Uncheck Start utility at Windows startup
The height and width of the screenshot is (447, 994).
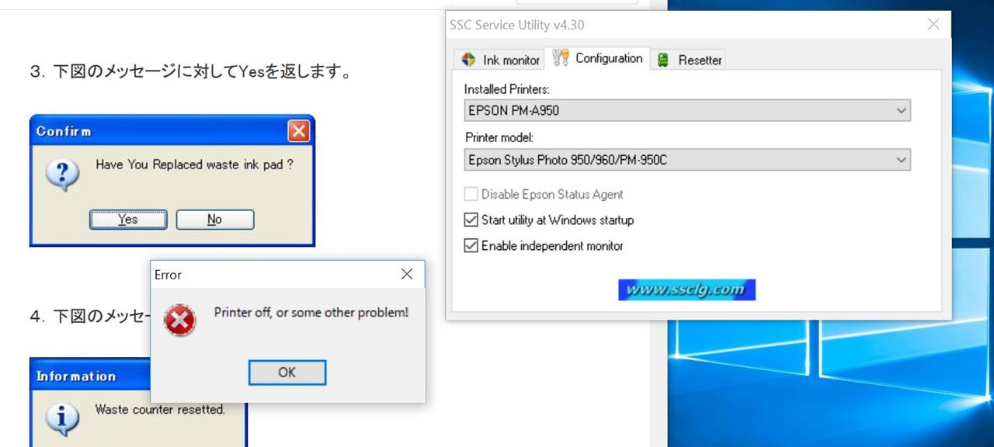tap(471, 220)
